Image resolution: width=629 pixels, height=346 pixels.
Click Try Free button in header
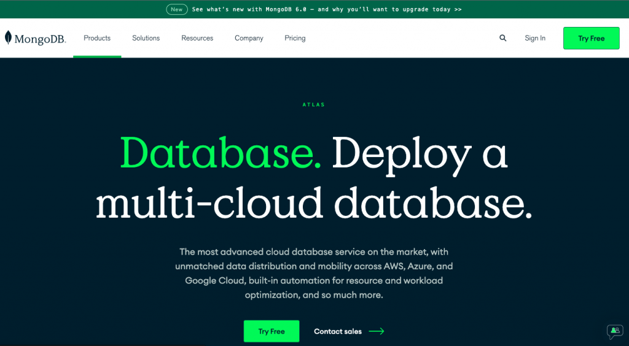(x=592, y=38)
